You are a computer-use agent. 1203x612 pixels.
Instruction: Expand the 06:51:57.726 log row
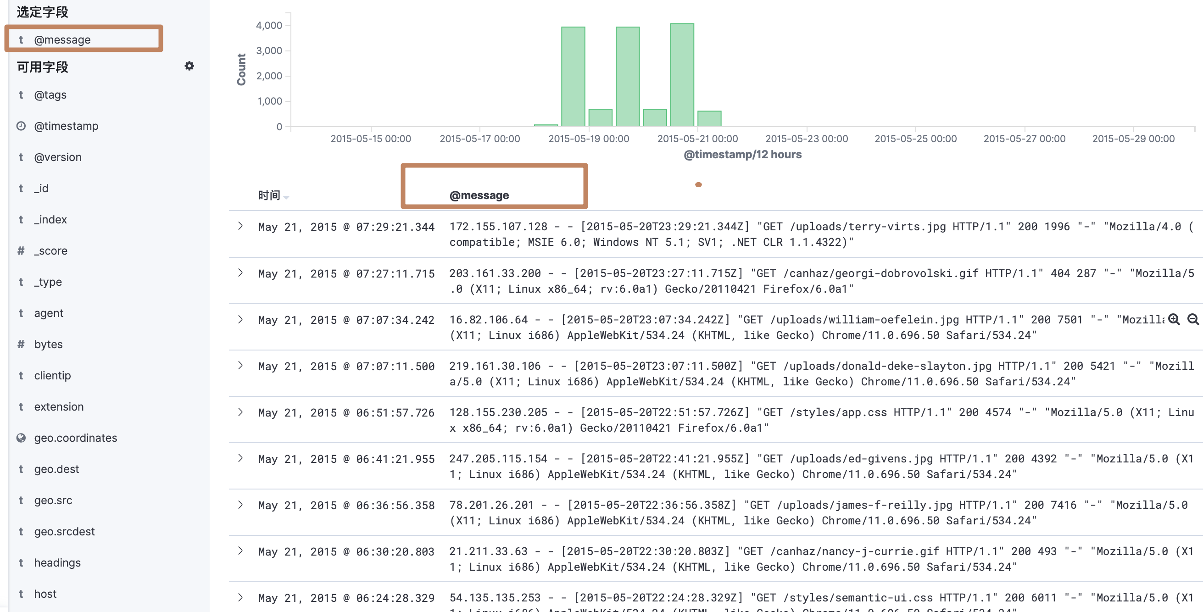point(240,412)
